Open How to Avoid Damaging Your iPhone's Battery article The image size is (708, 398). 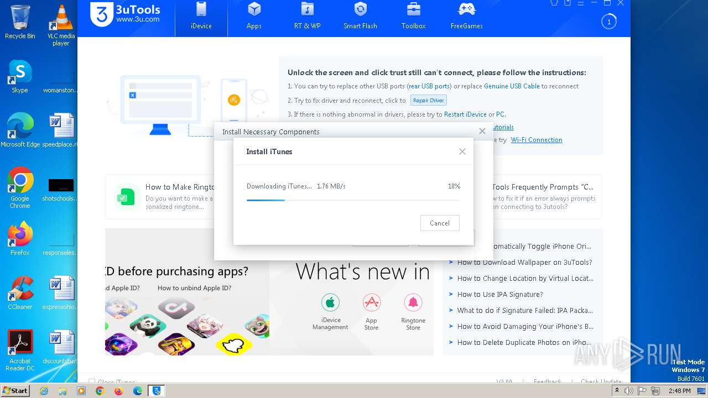click(525, 327)
